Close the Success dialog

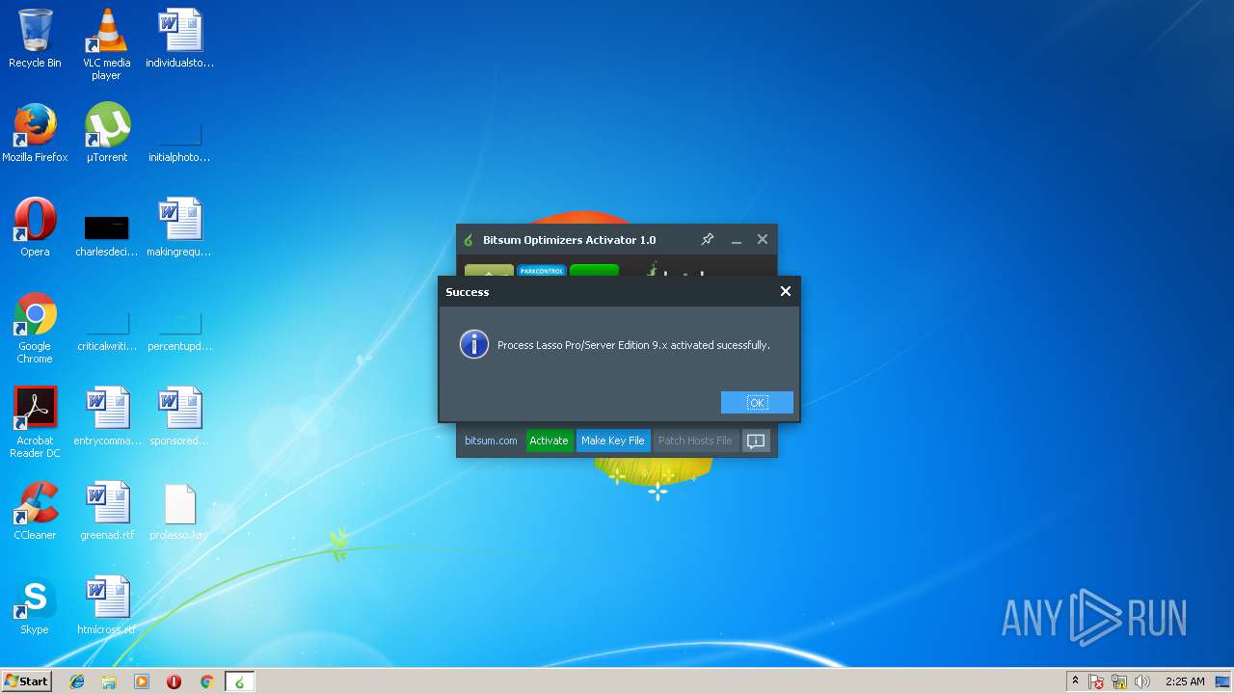(x=785, y=291)
